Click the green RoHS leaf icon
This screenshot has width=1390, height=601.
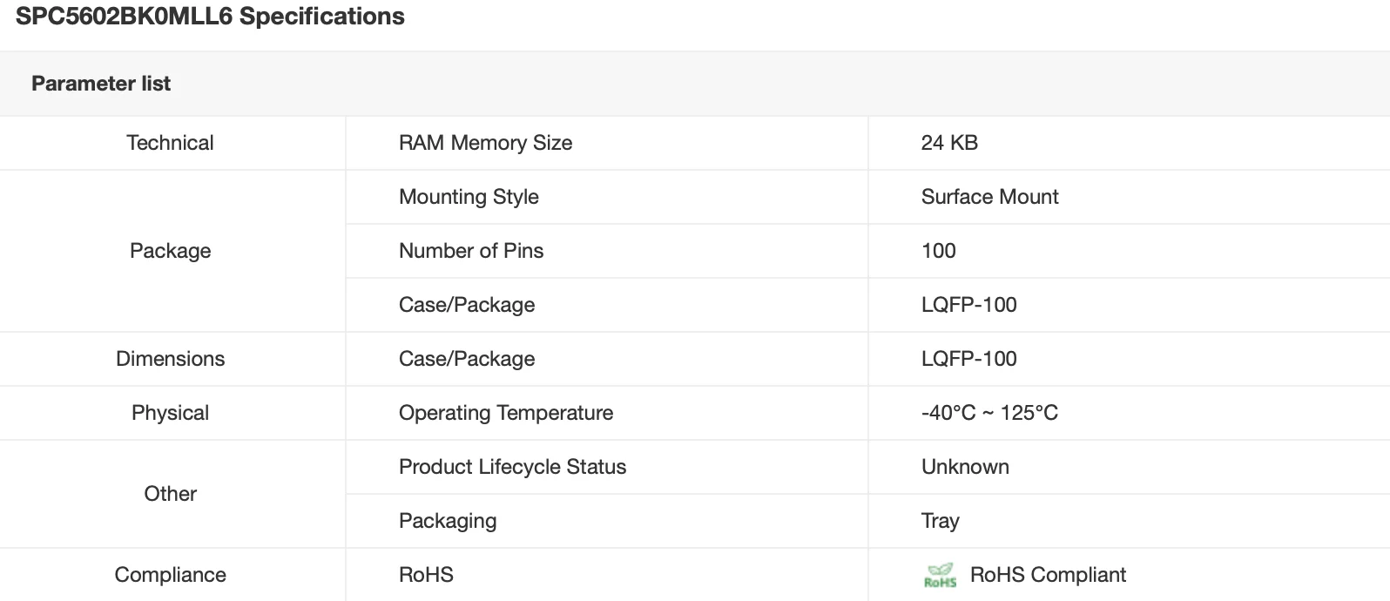(x=940, y=576)
